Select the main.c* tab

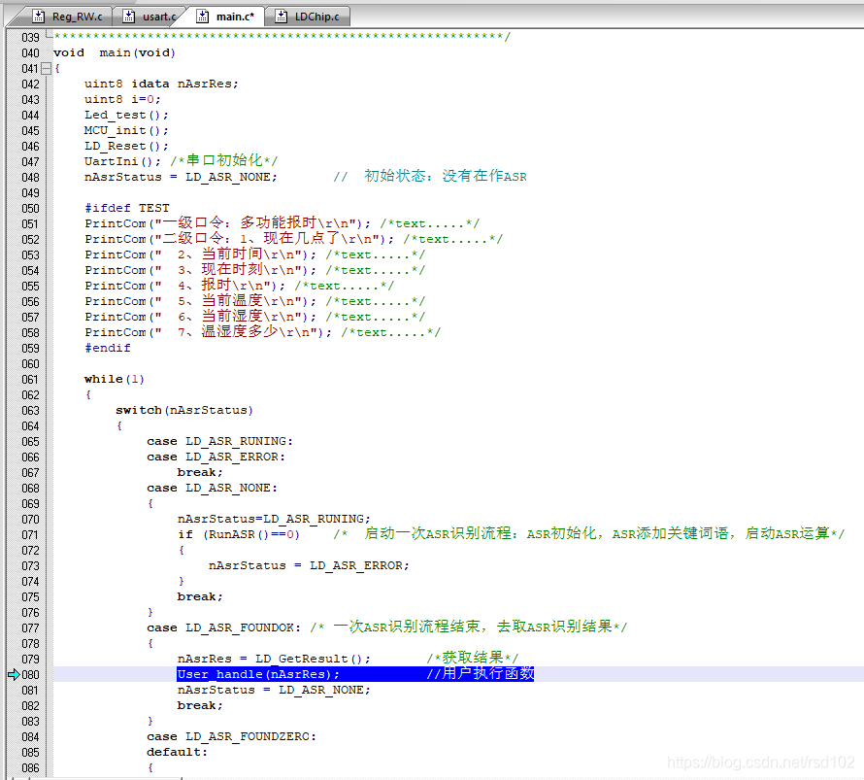point(226,17)
